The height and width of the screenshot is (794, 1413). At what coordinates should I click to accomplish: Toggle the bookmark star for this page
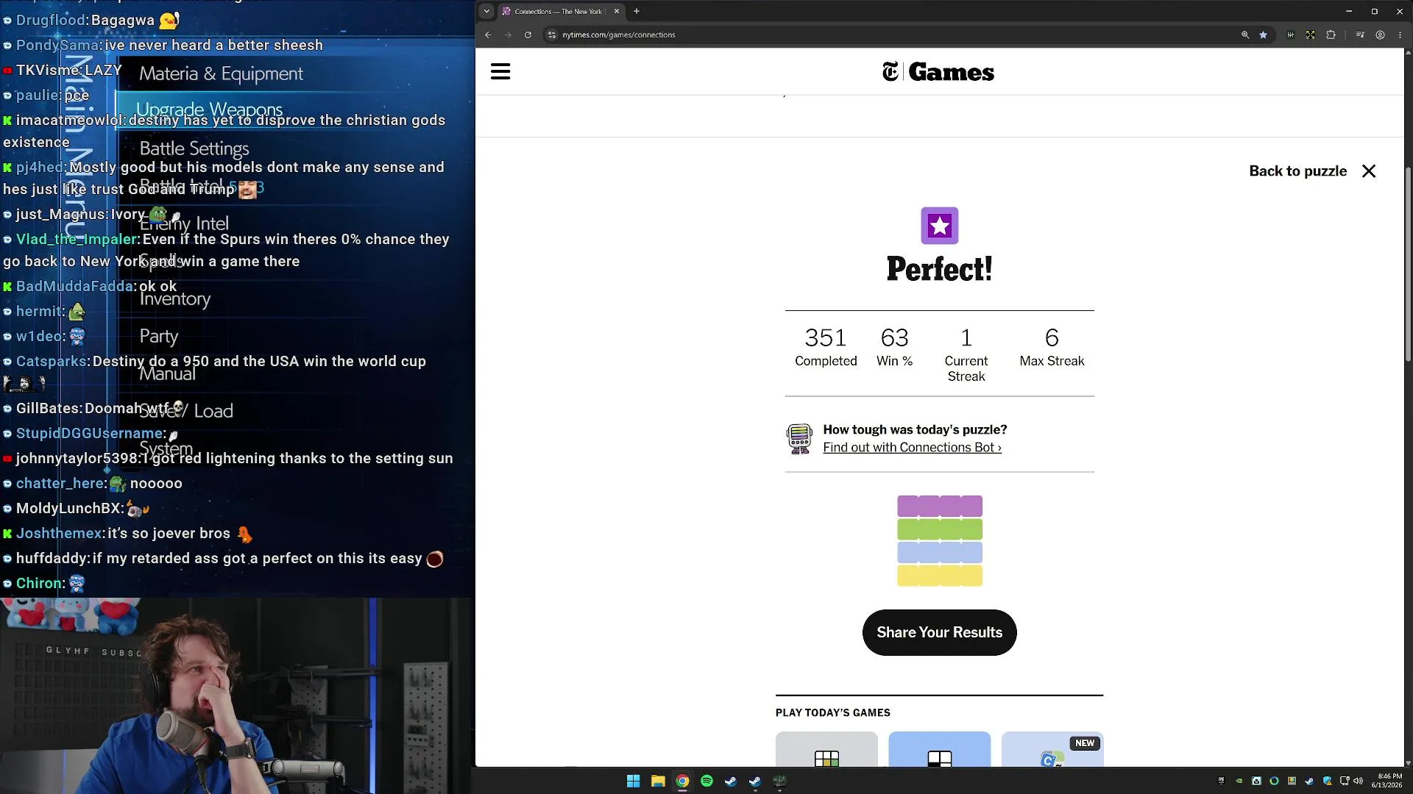1264,35
